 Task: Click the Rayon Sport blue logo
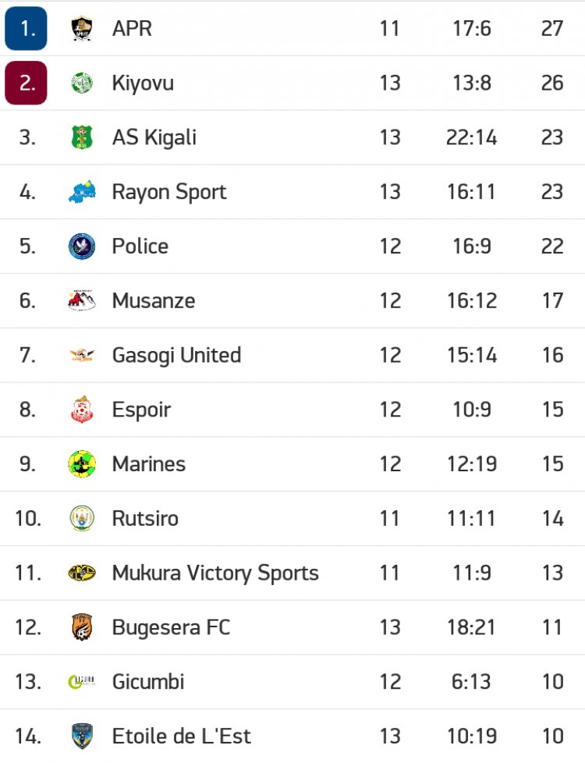coord(82,192)
